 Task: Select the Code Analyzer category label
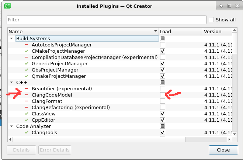pyautogui.click(x=34, y=126)
